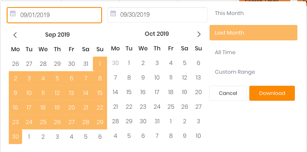This screenshot has height=152, width=307.
Task: Select September 30 highlighted in Sep 2019 calendar
Action: click(x=15, y=137)
